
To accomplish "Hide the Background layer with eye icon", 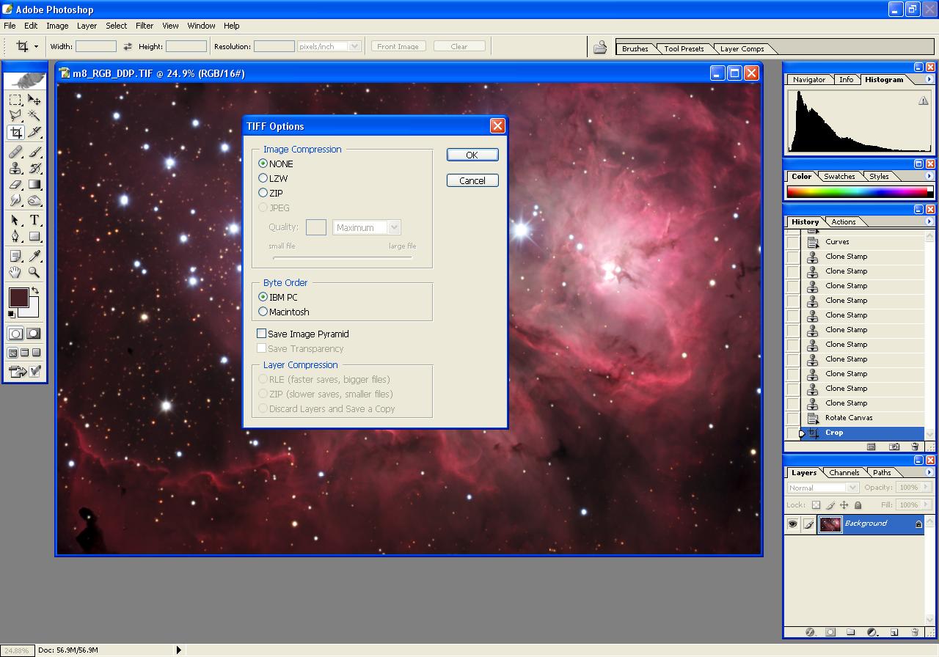I will tap(792, 524).
